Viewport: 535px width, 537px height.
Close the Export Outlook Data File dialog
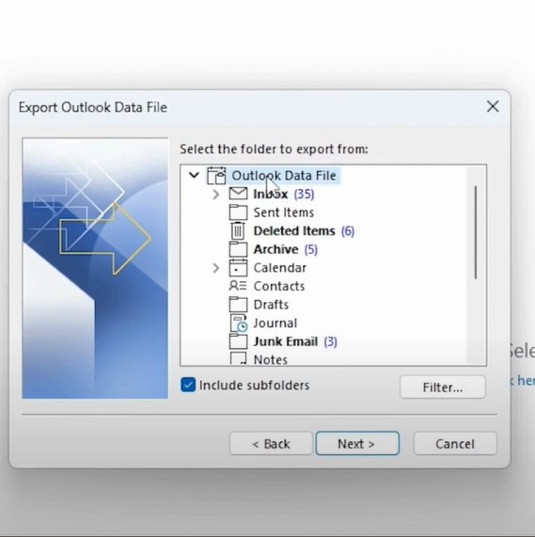coord(493,106)
